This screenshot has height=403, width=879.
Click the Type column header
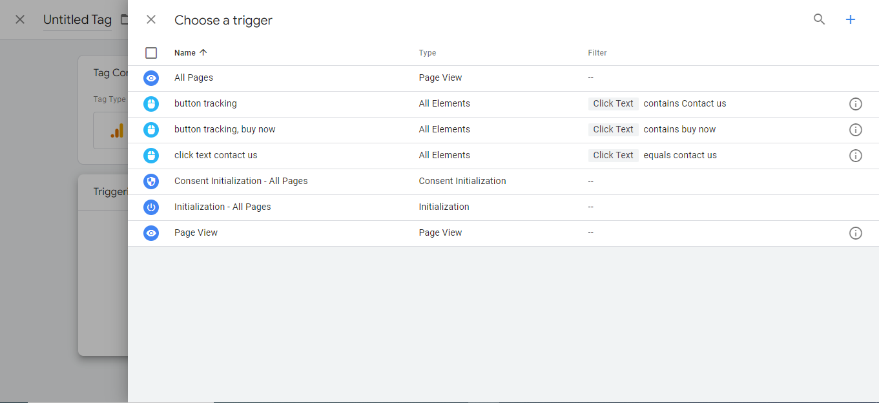tap(427, 53)
